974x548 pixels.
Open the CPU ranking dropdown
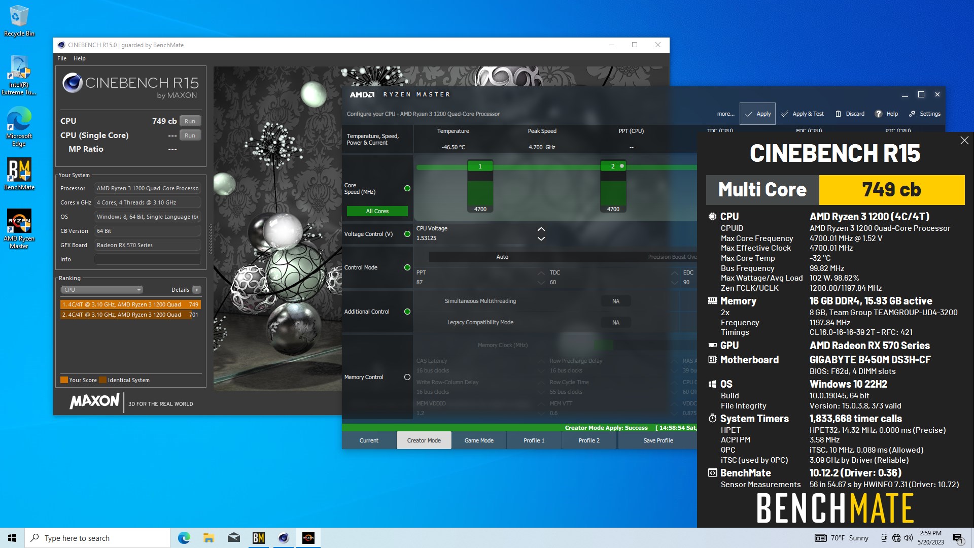pyautogui.click(x=102, y=290)
